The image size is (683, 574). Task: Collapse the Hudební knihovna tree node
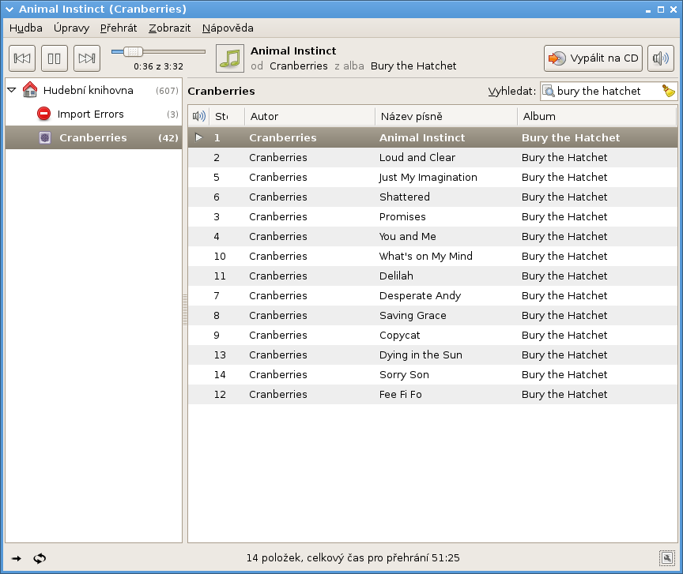(12, 90)
